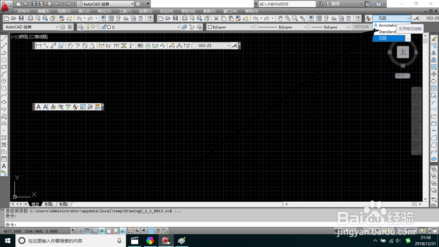Click the 二维线框 visual style label
Screen dimensions: 439x247
[39, 37]
